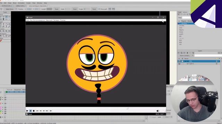This screenshot has width=222, height=124.
Task: Switch to the Sequencer timeline tab
Action: click(17, 90)
